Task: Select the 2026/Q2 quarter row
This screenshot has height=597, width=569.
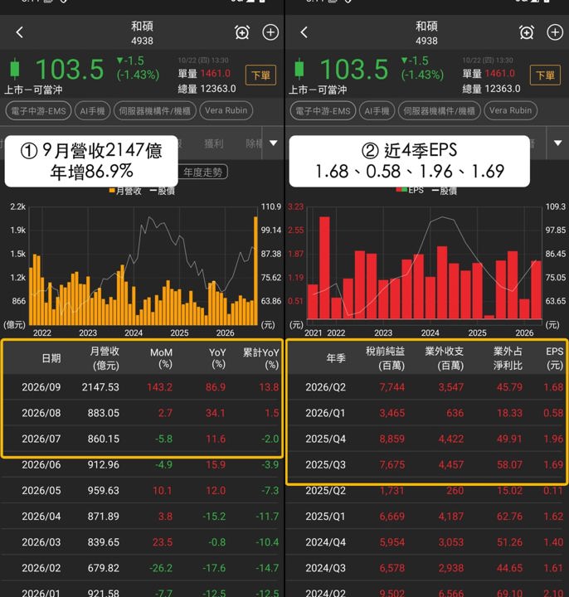Action: tap(426, 387)
